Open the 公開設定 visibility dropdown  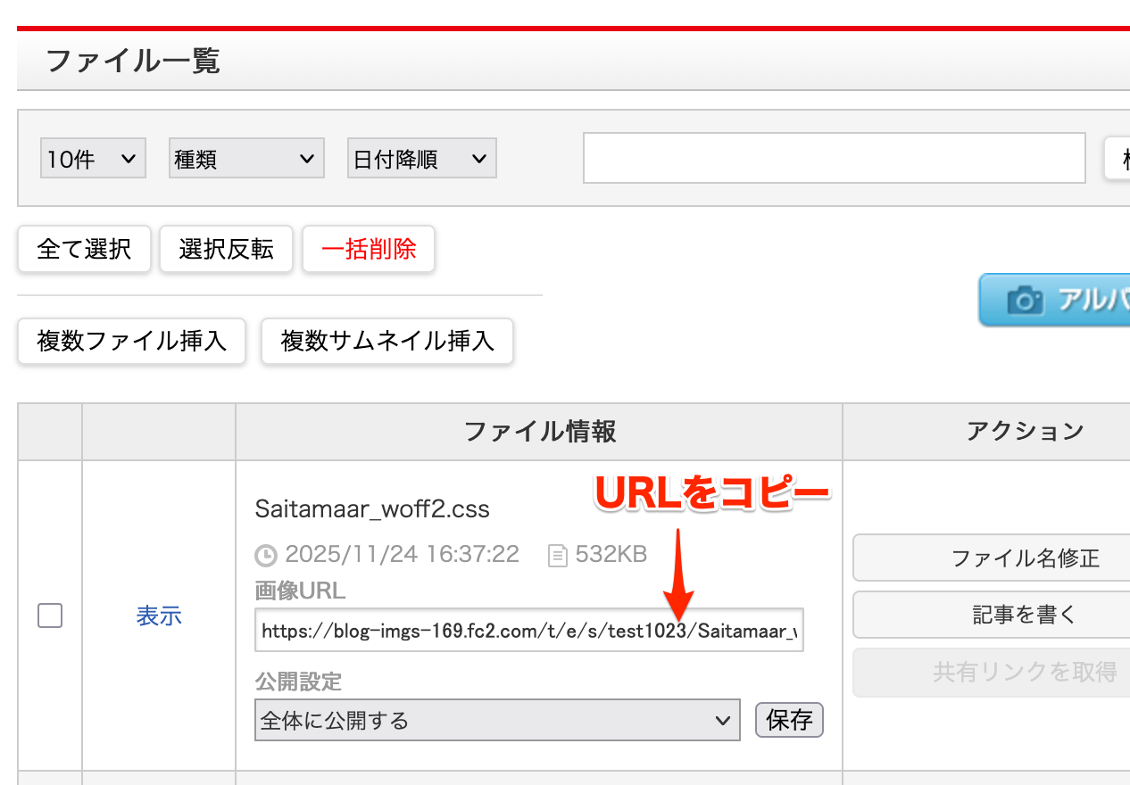(497, 720)
